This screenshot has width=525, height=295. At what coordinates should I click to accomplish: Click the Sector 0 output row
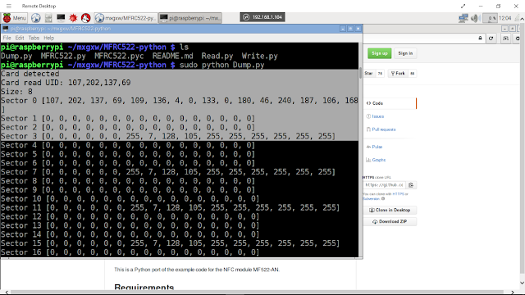click(x=180, y=101)
